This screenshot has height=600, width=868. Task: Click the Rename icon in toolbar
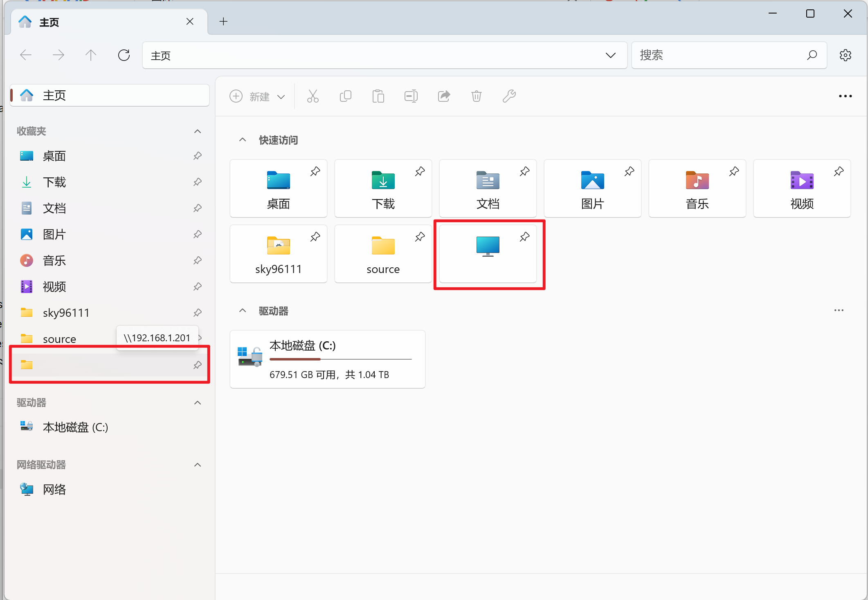pyautogui.click(x=411, y=96)
